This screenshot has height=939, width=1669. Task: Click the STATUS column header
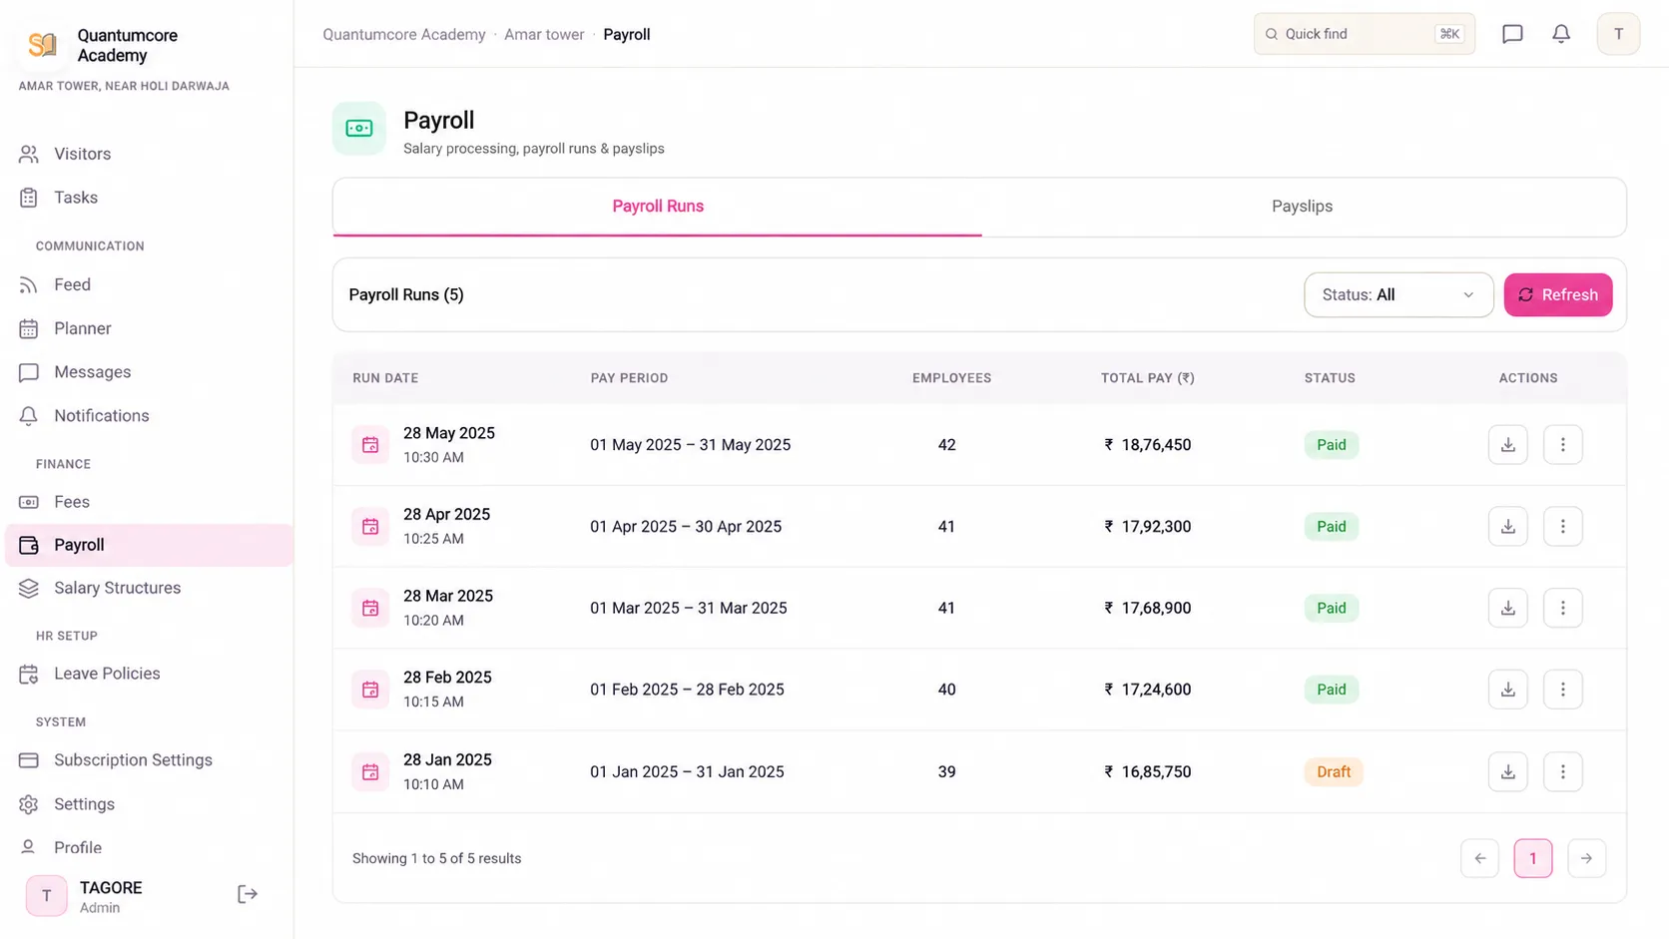tap(1330, 378)
